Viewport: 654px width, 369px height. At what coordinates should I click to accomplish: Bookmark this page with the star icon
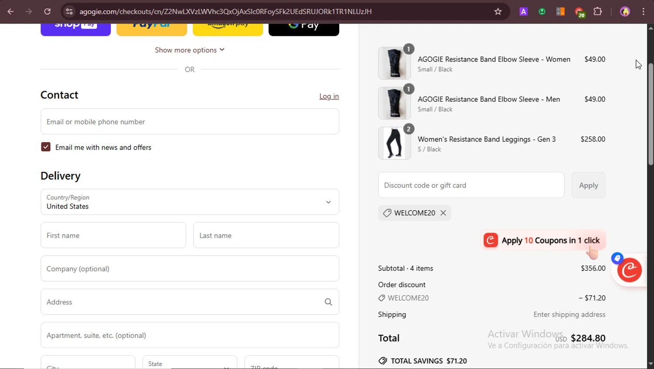point(498,11)
